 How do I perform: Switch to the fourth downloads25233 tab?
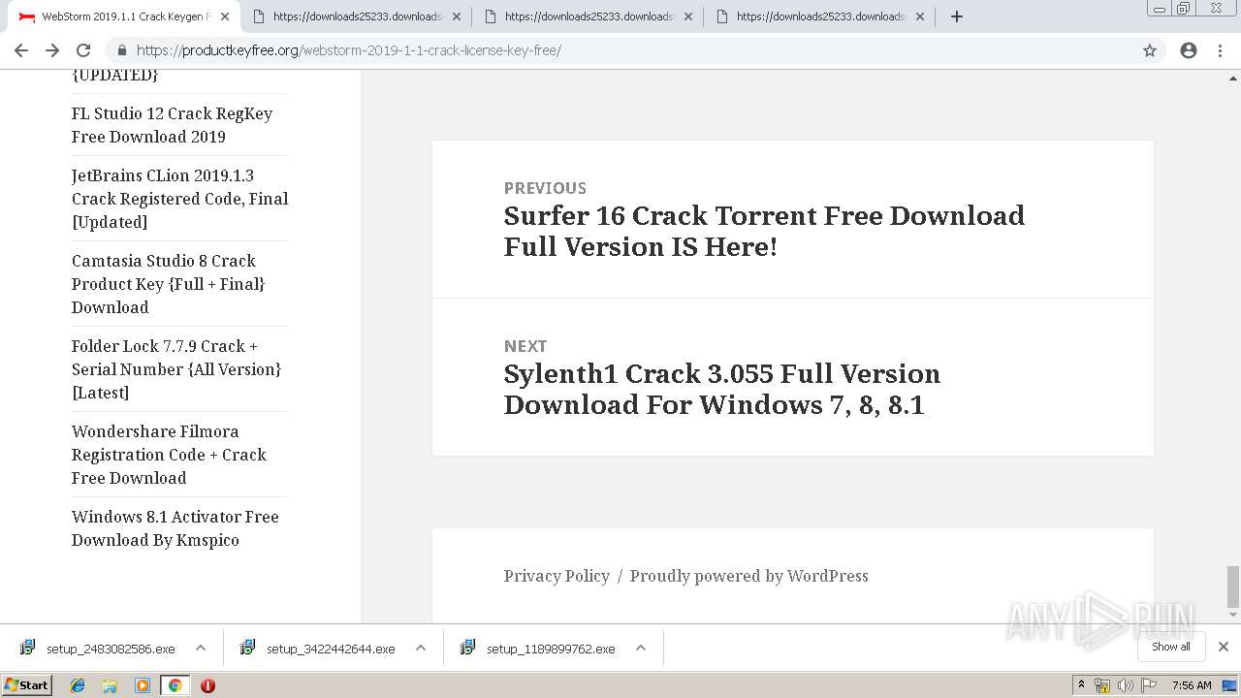820,16
